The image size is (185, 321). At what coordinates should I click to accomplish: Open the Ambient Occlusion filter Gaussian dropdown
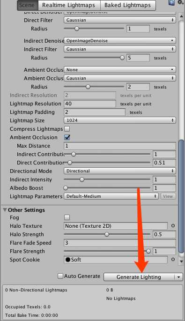click(x=120, y=78)
